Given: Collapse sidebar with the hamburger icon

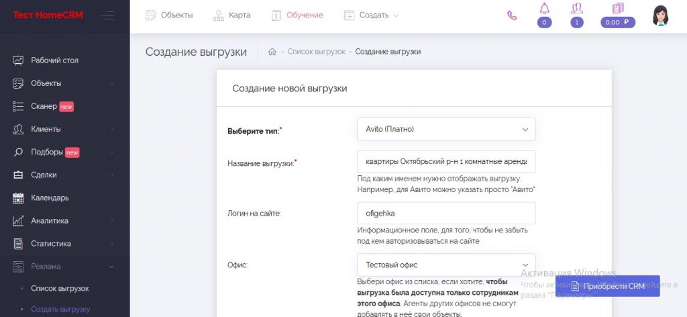Looking at the screenshot, I should click(107, 15).
